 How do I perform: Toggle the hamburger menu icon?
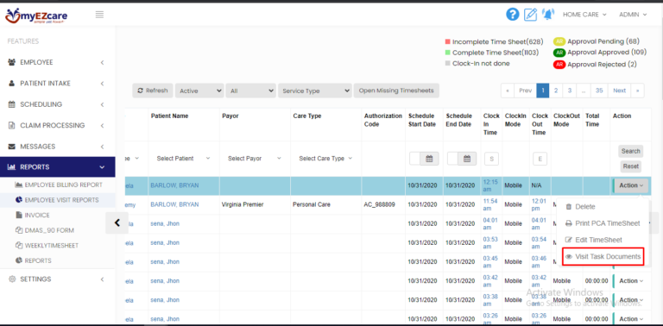pyautogui.click(x=99, y=15)
